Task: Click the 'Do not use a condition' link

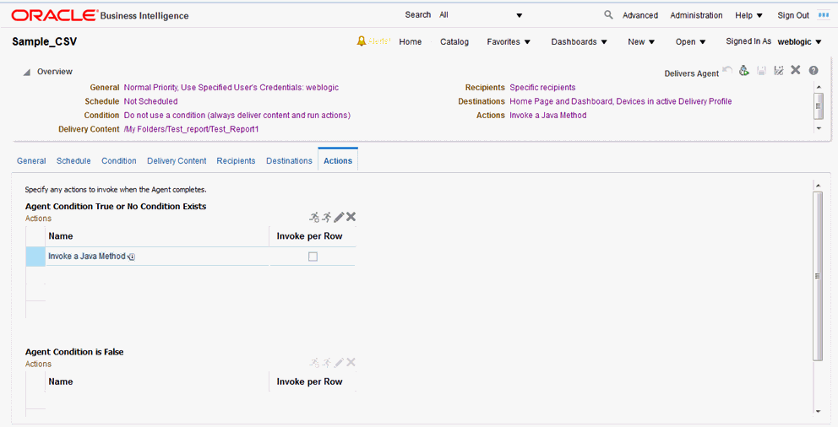Action: point(237,116)
